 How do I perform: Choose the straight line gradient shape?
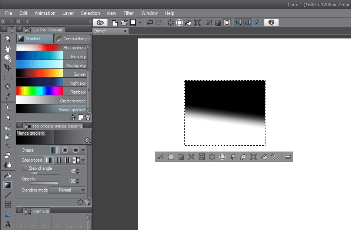coord(55,150)
